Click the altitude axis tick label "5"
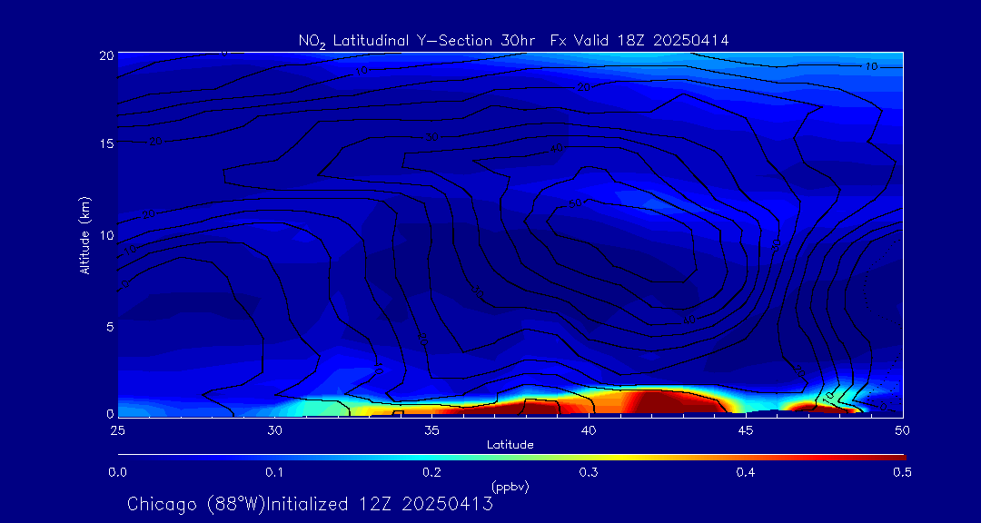The width and height of the screenshot is (981, 523). (110, 327)
